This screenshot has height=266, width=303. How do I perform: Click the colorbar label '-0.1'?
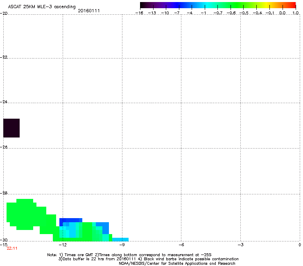tap(270, 13)
